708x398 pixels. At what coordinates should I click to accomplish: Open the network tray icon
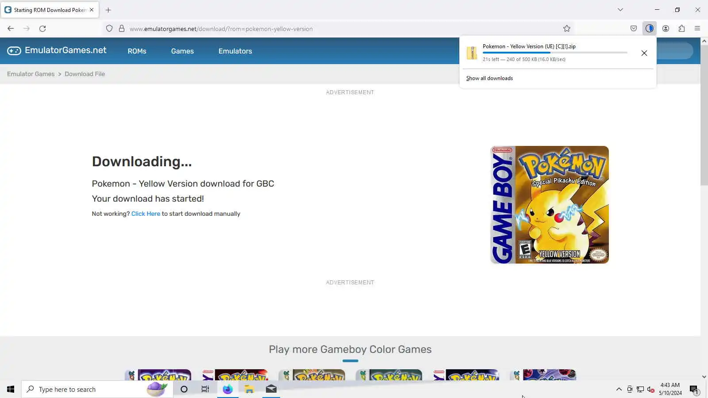pyautogui.click(x=640, y=389)
